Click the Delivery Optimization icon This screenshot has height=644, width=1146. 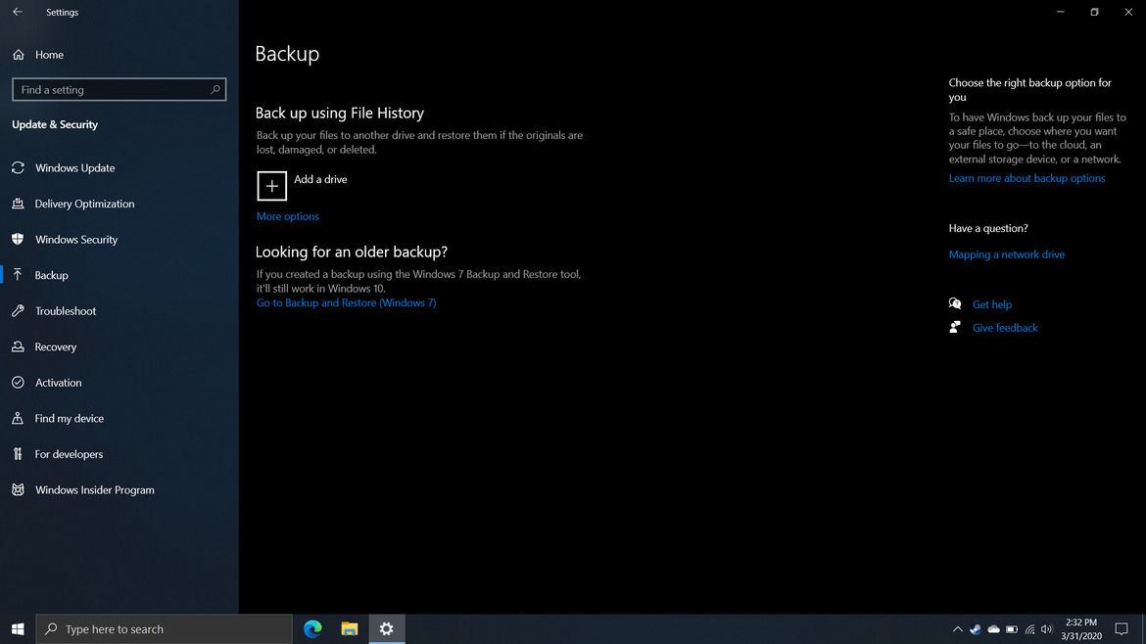point(19,204)
